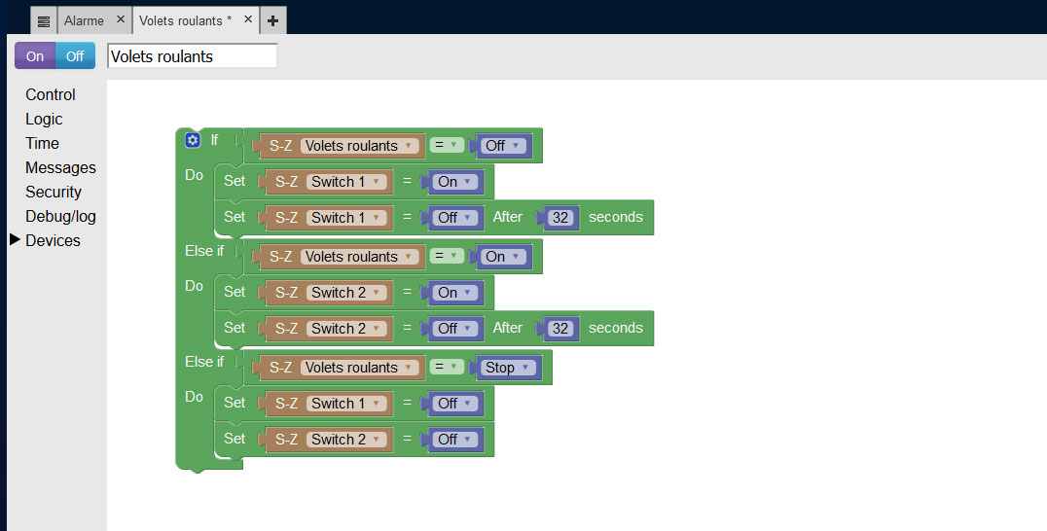Toggle the event Off button
Screen dimensions: 1047x531
[x=75, y=56]
